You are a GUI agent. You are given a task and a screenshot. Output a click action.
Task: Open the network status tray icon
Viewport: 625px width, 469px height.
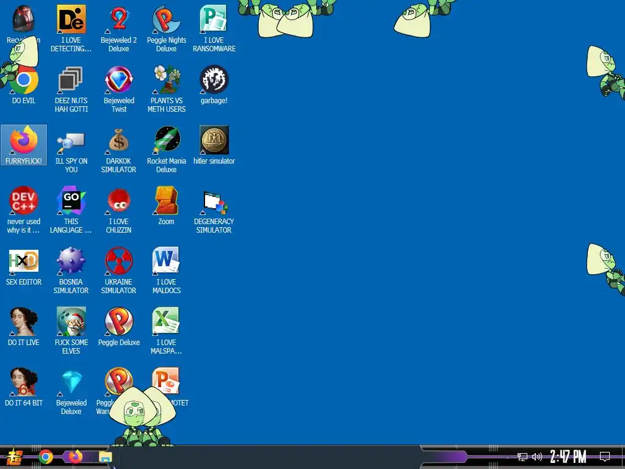click(x=522, y=457)
